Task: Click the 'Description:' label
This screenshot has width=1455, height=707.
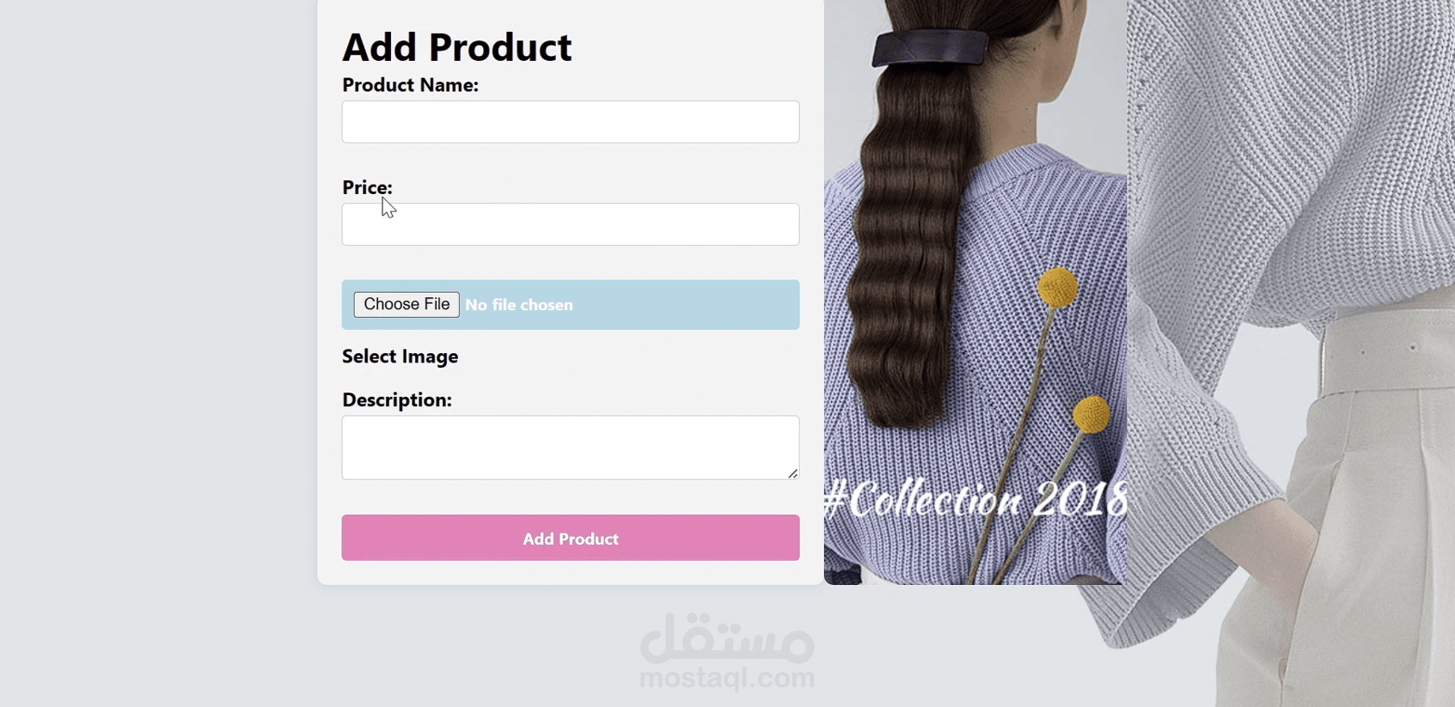Action: (397, 399)
